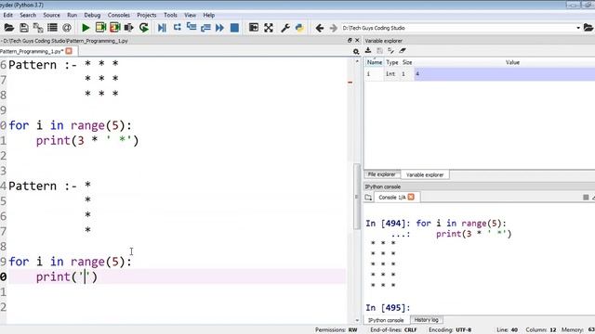
Task: Go back with the left arrow icon
Action: pyautogui.click(x=320, y=28)
